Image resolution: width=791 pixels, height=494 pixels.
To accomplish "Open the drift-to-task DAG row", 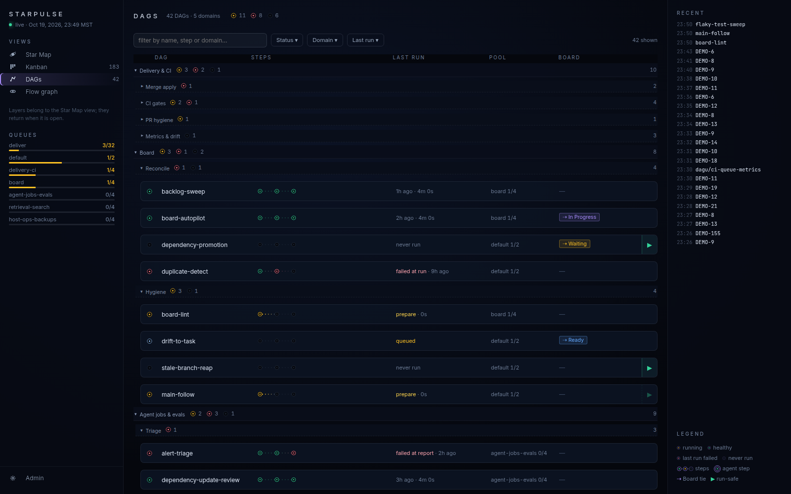I will (x=398, y=341).
